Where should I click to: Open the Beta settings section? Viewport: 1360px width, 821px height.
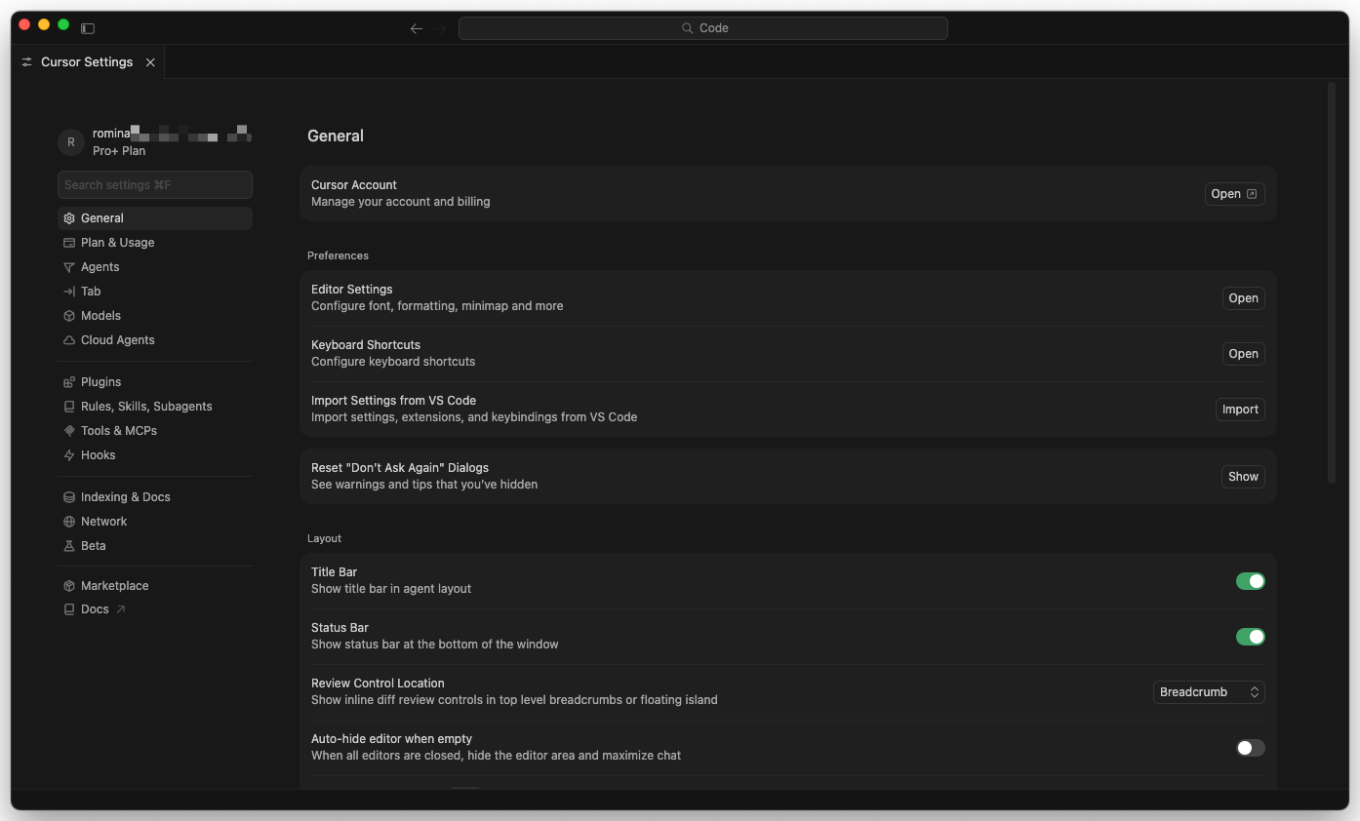(155, 546)
